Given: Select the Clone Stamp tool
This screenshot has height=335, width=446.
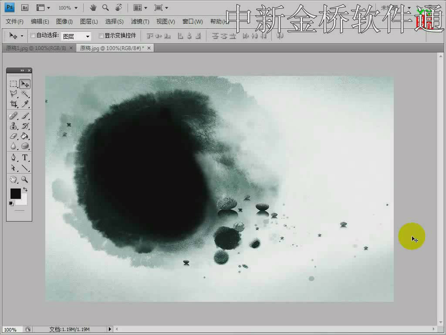Looking at the screenshot, I should (x=14, y=126).
